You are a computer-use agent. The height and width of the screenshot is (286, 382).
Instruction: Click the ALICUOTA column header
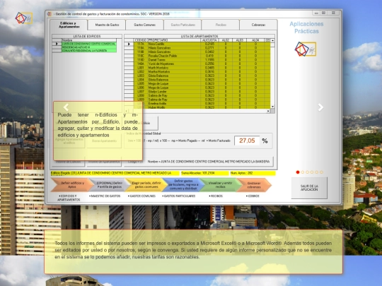coord(209,40)
